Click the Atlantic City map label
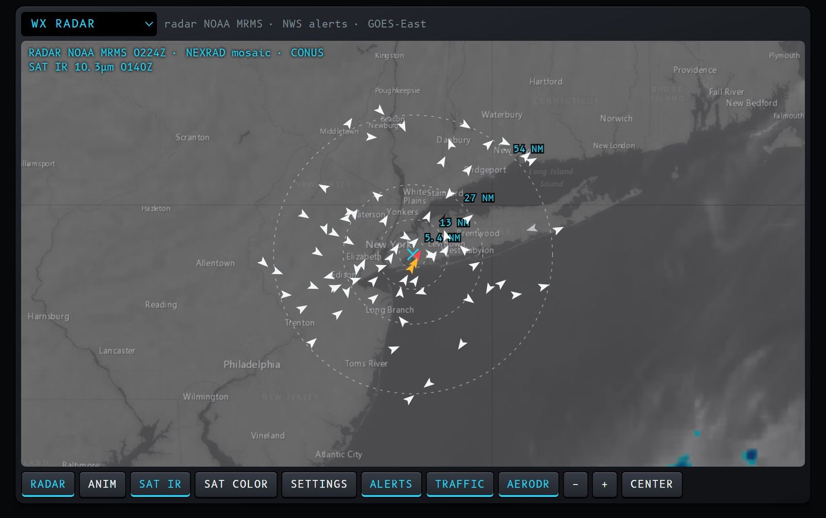This screenshot has width=826, height=518. 339,454
